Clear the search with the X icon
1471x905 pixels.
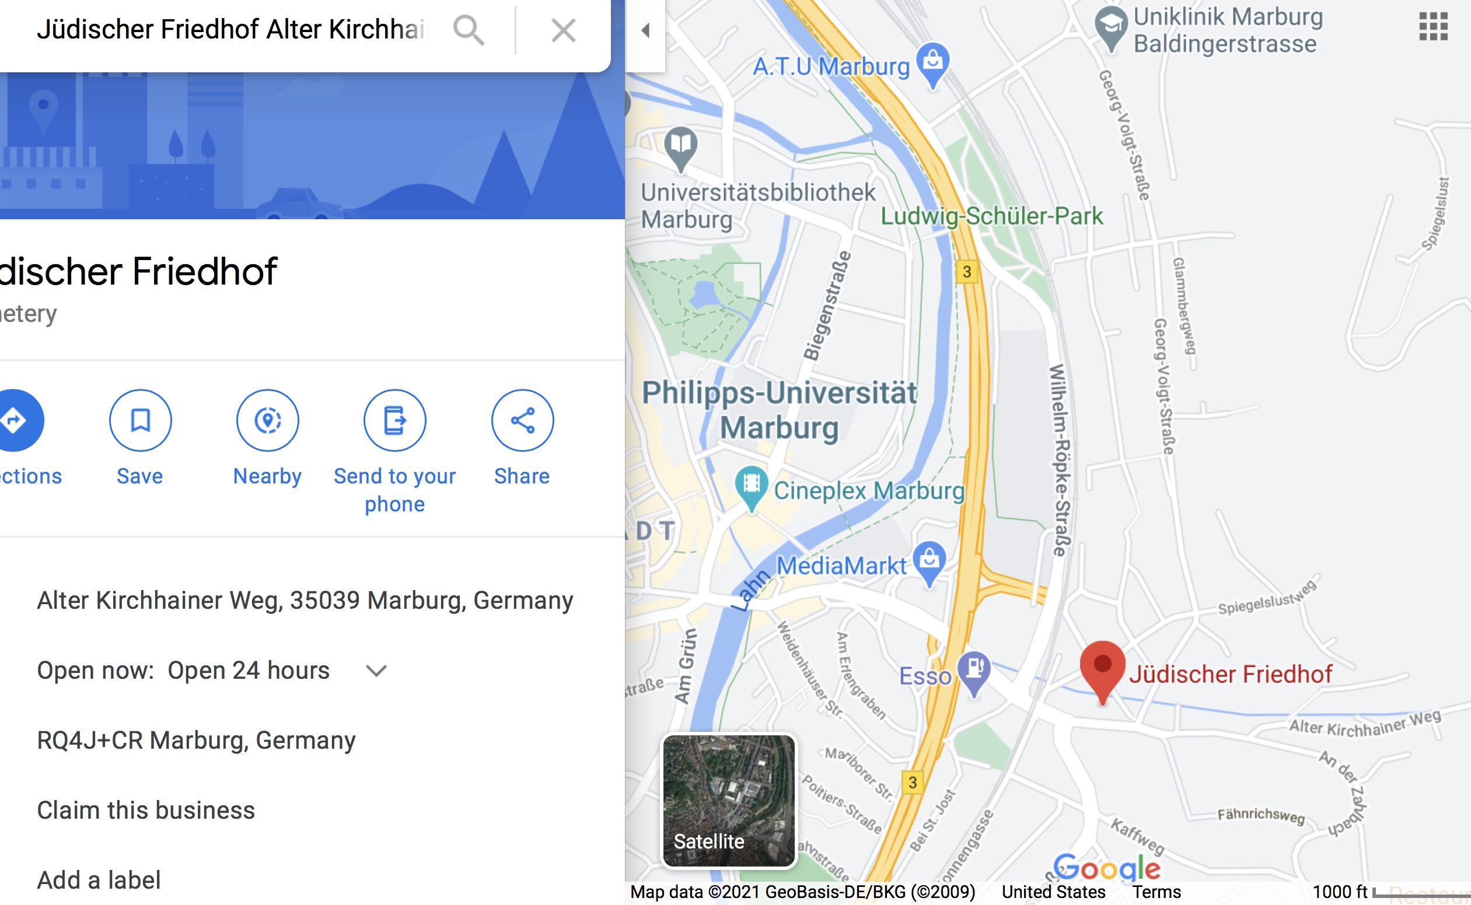click(x=563, y=30)
